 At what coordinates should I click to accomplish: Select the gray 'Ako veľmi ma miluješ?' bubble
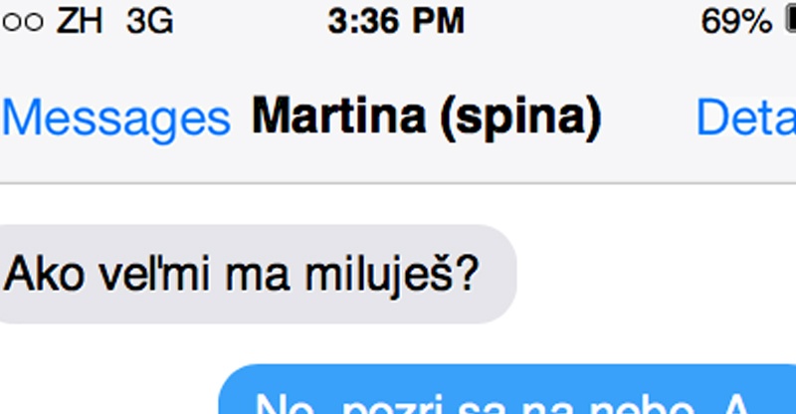coord(258,274)
